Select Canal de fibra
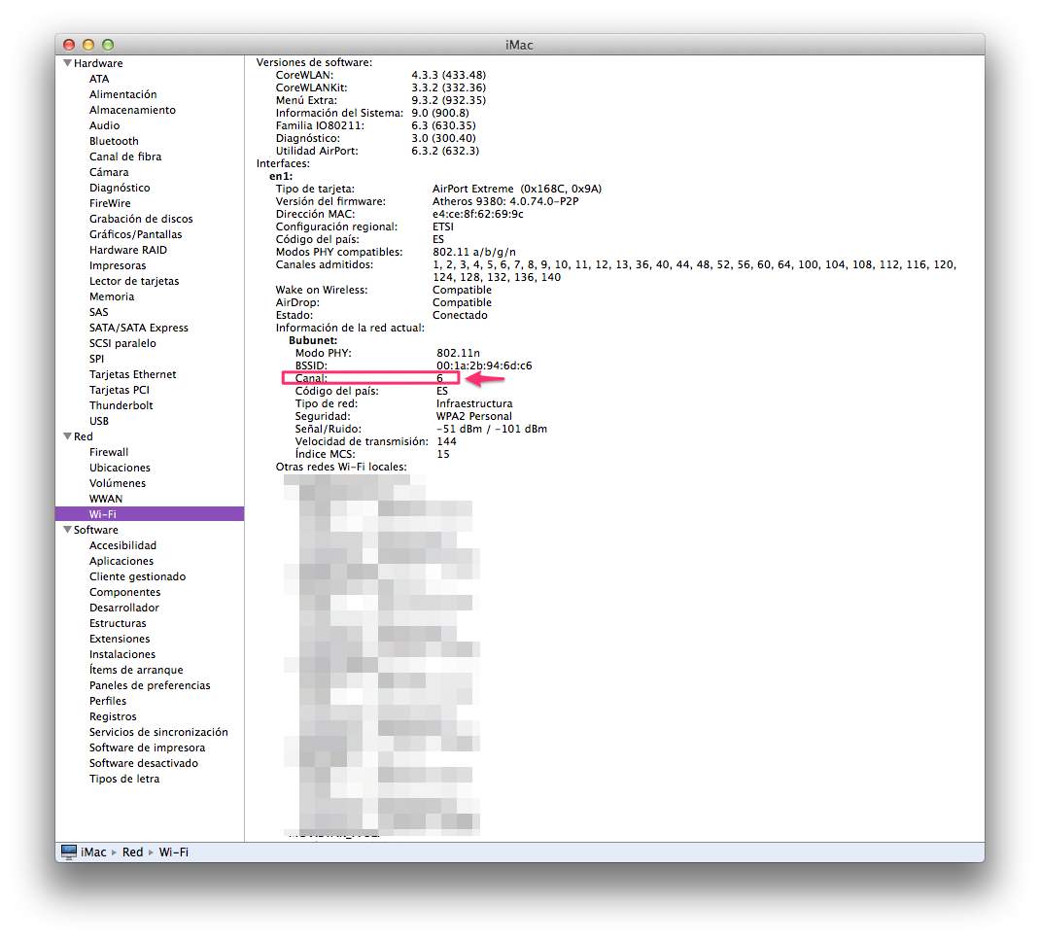Screen dimensions: 1040x939 pos(125,156)
